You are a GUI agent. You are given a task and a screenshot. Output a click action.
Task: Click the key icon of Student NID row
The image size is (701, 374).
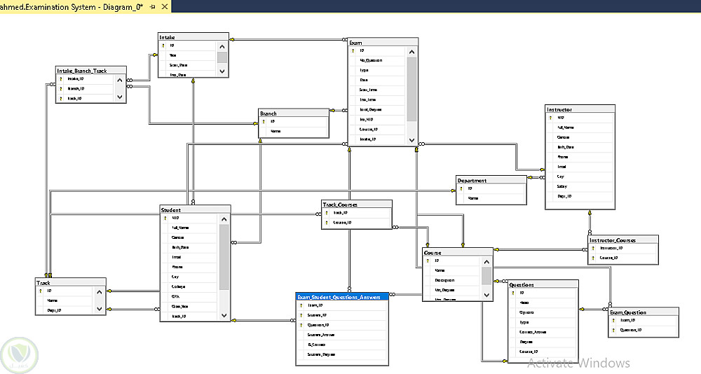pyautogui.click(x=165, y=218)
